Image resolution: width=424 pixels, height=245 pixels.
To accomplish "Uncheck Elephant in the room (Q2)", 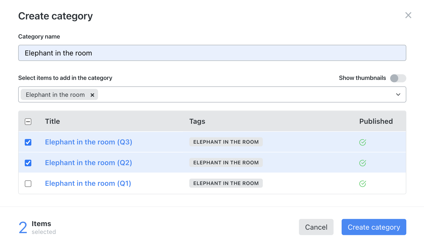I will [x=28, y=163].
